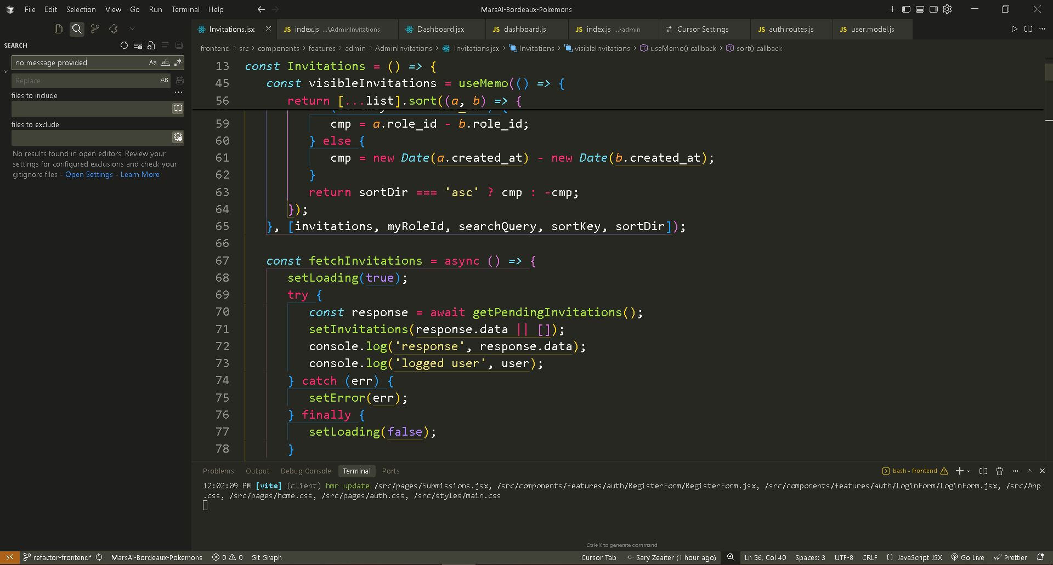
Task: Toggle bottom panel layout icon
Action: 920,9
